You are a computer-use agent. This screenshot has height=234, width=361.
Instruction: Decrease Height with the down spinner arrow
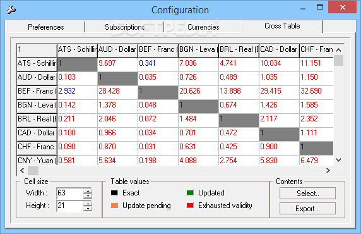(88, 209)
